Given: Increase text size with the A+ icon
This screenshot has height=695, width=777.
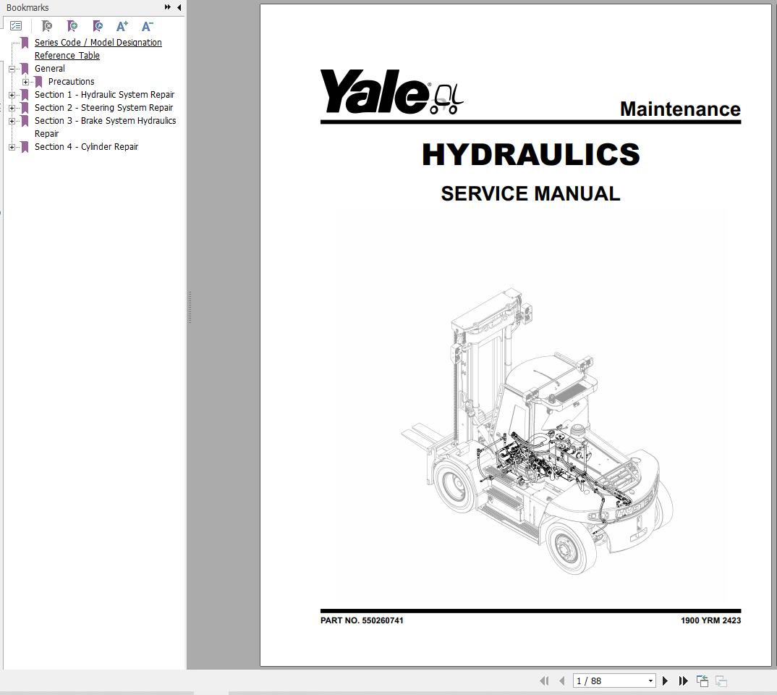Looking at the screenshot, I should pyautogui.click(x=122, y=26).
